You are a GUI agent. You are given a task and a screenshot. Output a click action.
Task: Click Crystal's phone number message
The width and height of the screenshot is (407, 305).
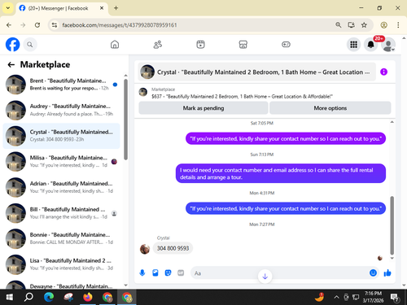pos(173,248)
